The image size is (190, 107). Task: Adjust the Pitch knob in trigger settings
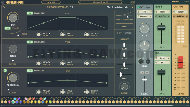pos(13,49)
